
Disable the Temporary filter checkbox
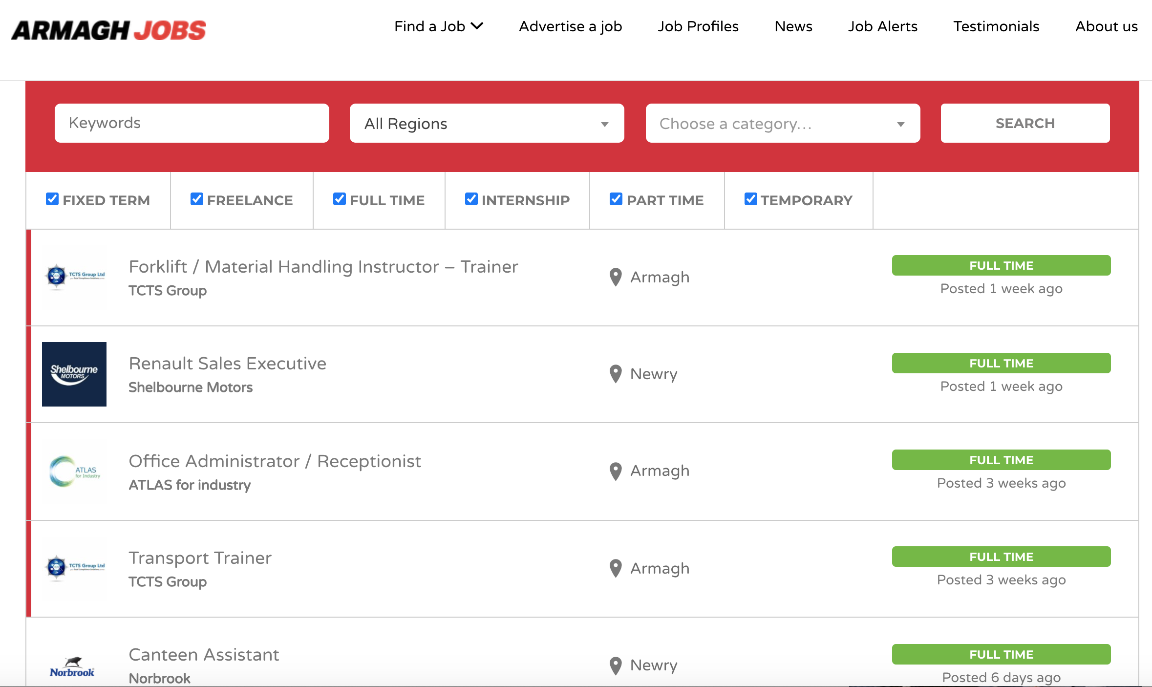coord(750,199)
